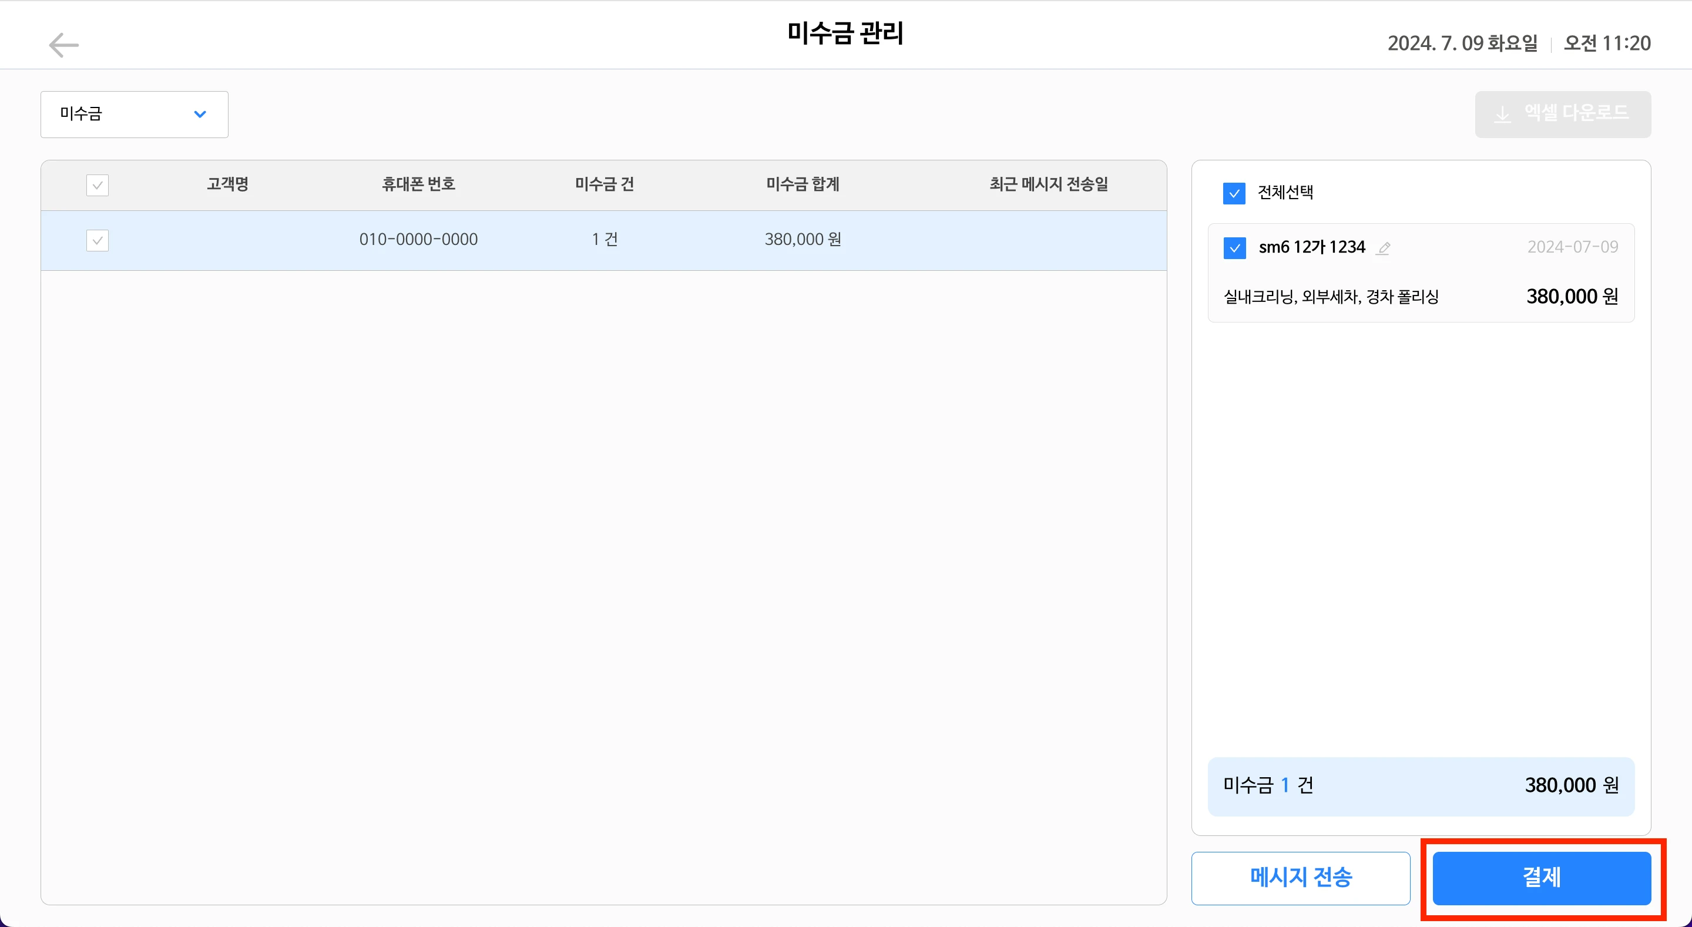This screenshot has height=927, width=1692.
Task: Go back using the left arrow icon
Action: click(x=63, y=45)
